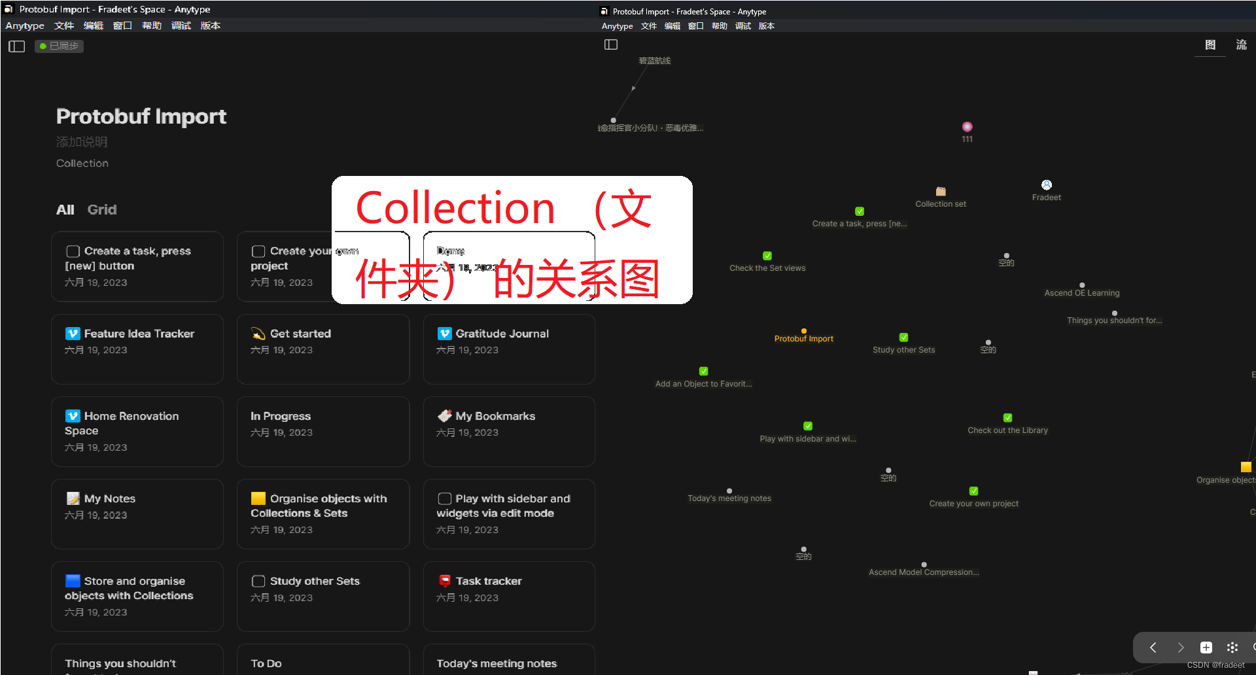
Task: Open Today's meeting notes card
Action: 509,659
